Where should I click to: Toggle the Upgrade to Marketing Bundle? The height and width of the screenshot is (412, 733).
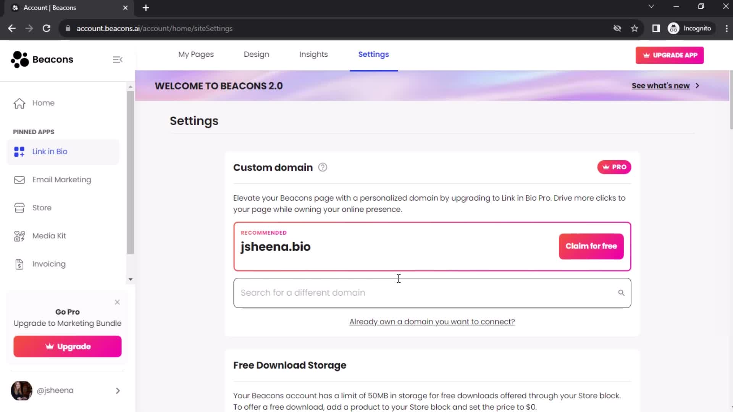(x=117, y=303)
